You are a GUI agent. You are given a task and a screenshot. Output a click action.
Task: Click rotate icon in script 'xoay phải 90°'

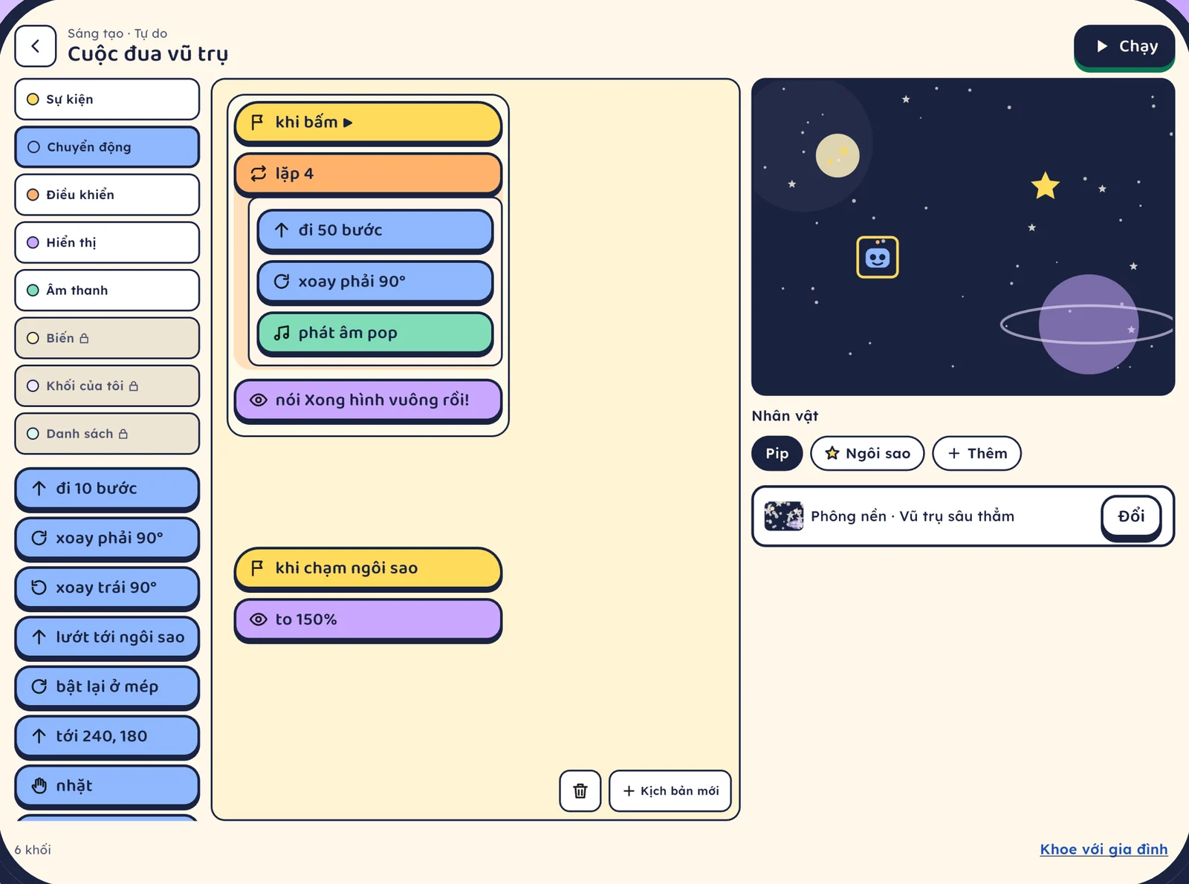pyautogui.click(x=282, y=281)
